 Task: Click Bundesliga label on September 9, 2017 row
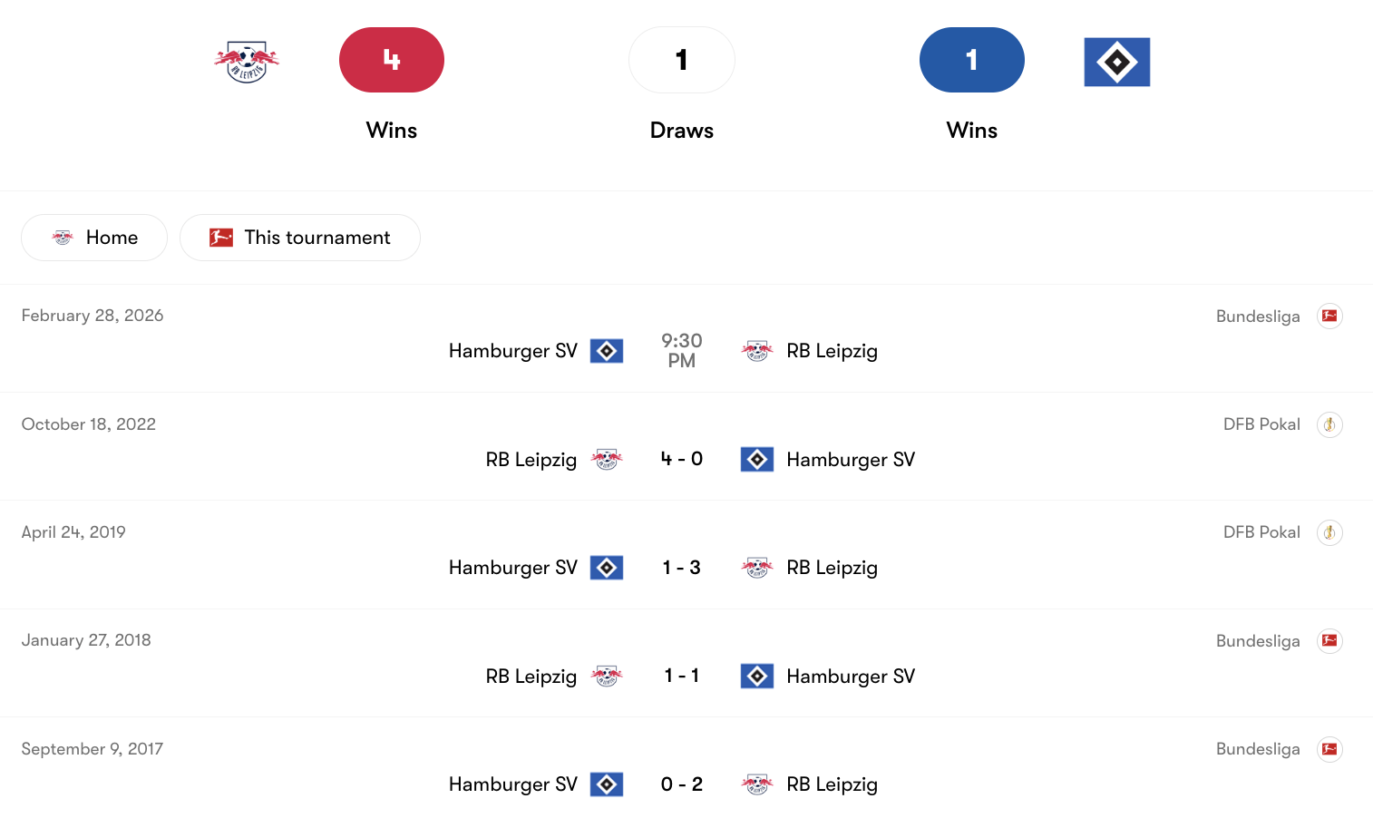(x=1258, y=749)
